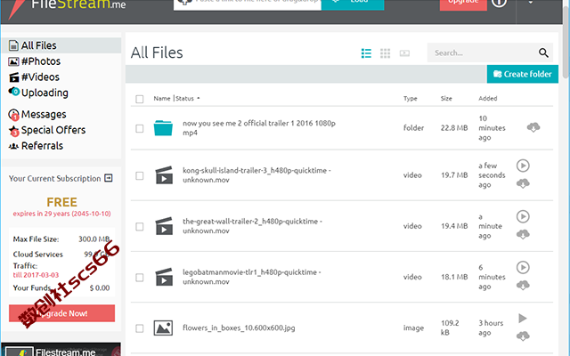The height and width of the screenshot is (356, 570).
Task: Click the All Files sidebar icon
Action: click(13, 45)
